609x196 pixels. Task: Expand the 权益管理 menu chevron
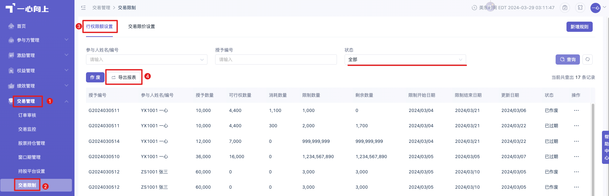pos(66,70)
